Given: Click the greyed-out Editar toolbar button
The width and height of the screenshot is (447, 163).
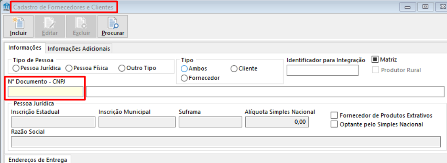Looking at the screenshot, I should pyautogui.click(x=49, y=26).
